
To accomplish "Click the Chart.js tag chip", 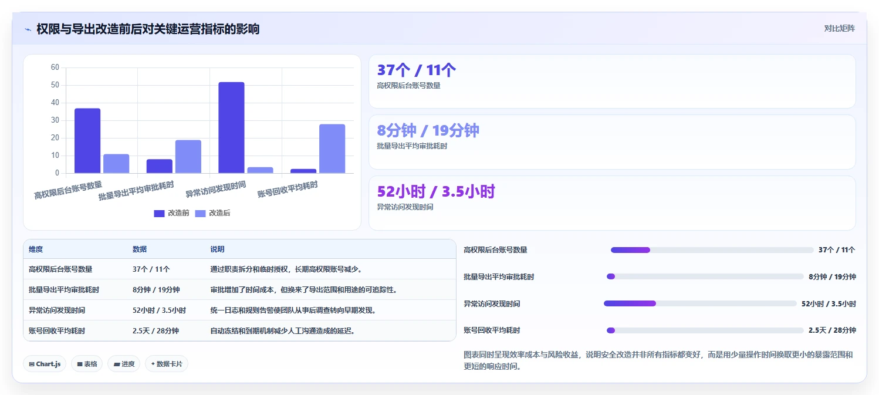I will pos(45,364).
